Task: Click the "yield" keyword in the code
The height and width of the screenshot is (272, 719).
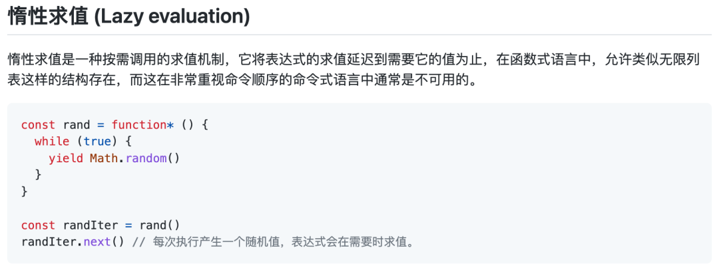Action: coord(65,158)
